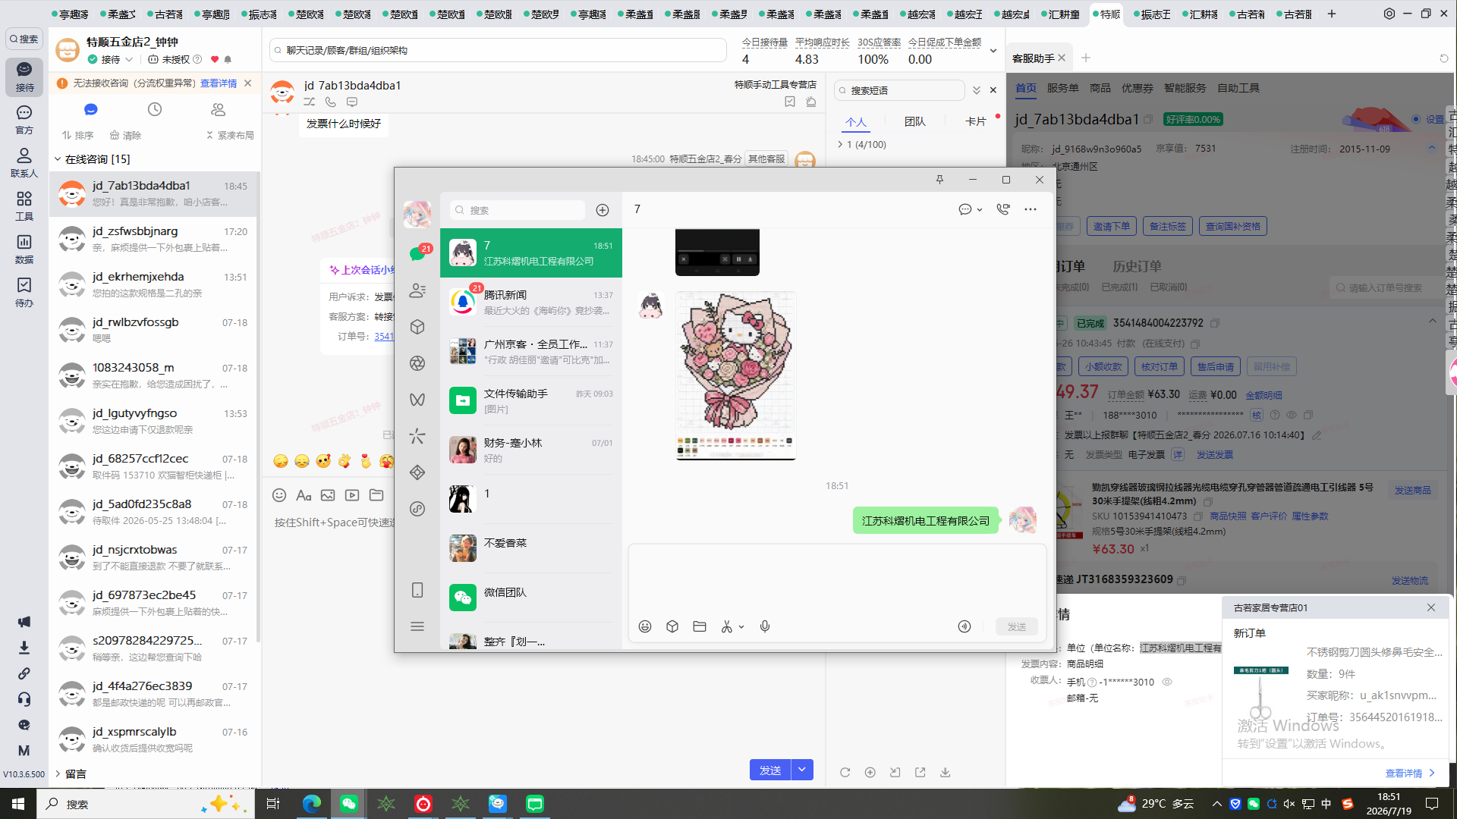Click the 聊天记录/顾客/群组/组织架构 search box

click(x=498, y=51)
